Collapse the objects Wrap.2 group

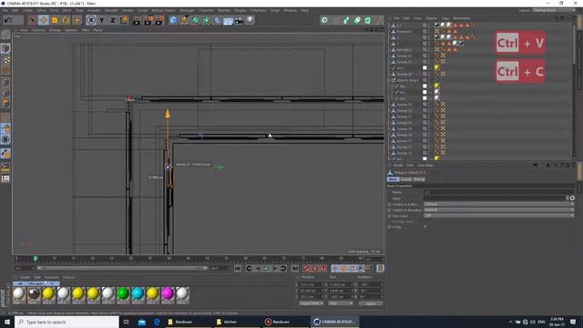[x=390, y=80]
